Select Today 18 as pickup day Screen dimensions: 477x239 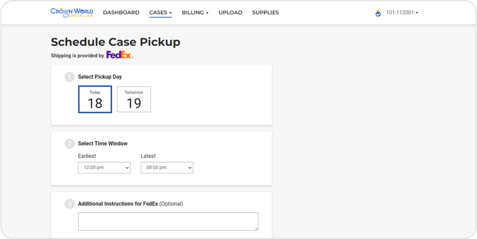click(95, 99)
